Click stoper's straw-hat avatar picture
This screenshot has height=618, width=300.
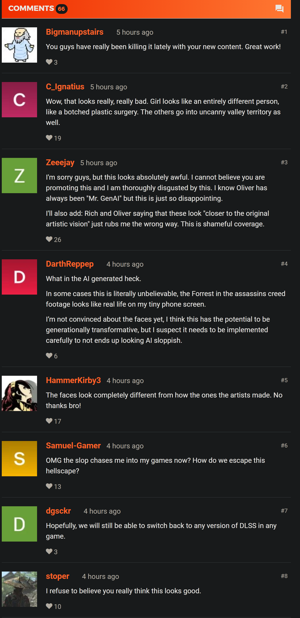pyautogui.click(x=19, y=589)
